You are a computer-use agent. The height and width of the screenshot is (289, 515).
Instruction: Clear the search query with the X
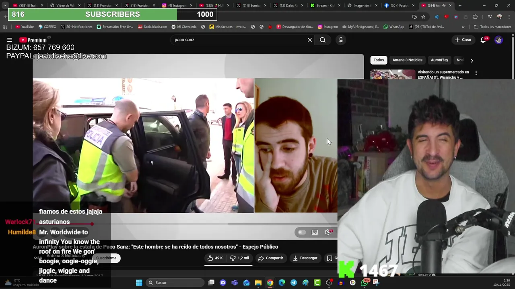click(310, 40)
